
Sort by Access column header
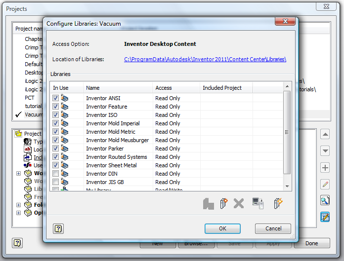176,88
